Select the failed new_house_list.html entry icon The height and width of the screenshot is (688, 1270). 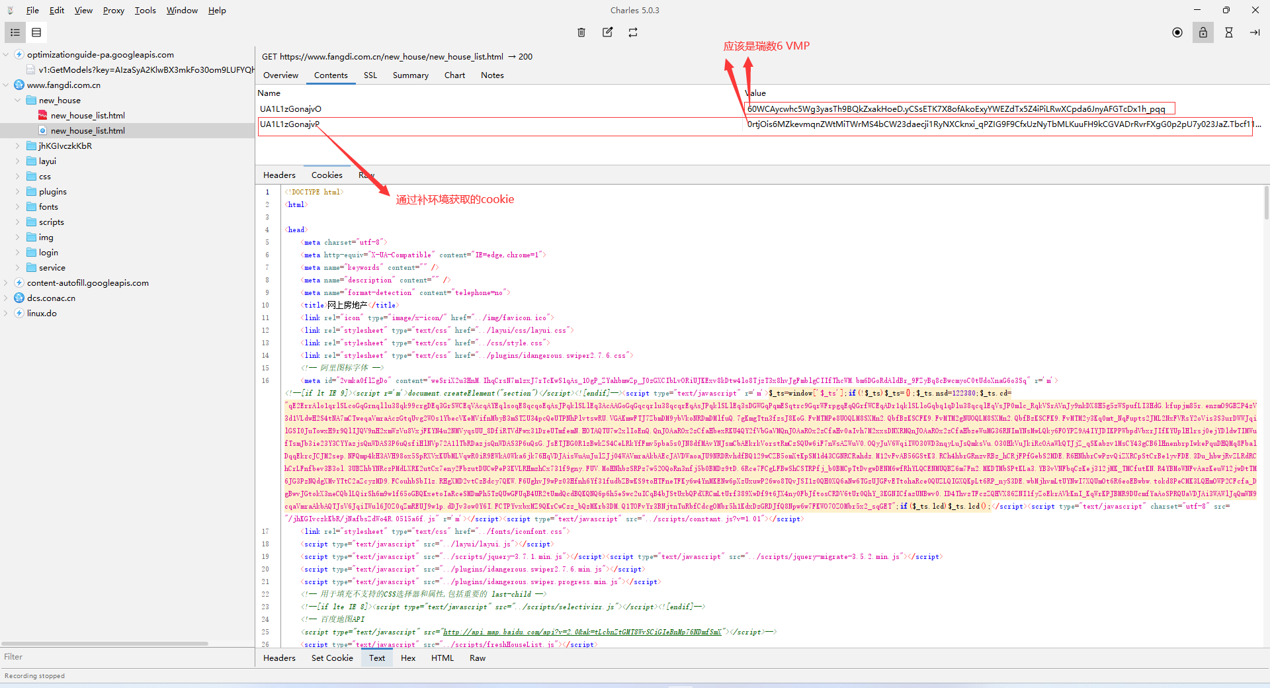tap(43, 115)
